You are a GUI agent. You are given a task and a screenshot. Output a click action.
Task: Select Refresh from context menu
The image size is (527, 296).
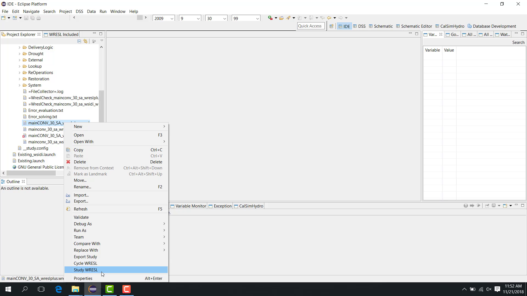coord(116,209)
